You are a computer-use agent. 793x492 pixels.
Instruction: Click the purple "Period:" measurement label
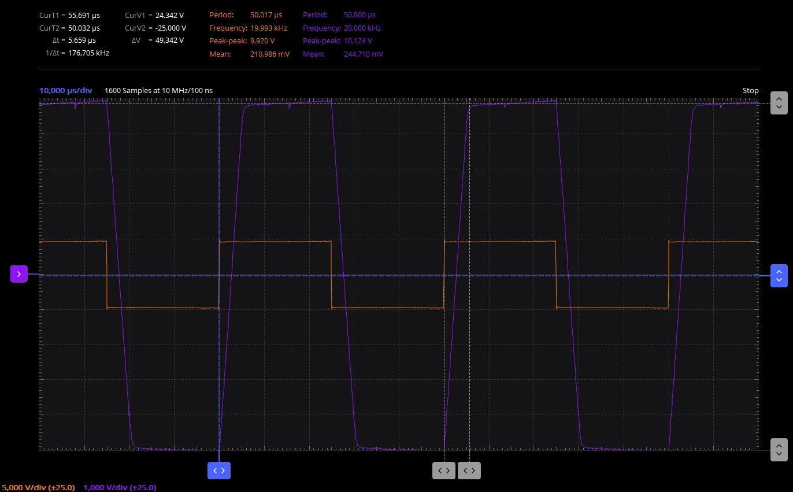(x=315, y=15)
